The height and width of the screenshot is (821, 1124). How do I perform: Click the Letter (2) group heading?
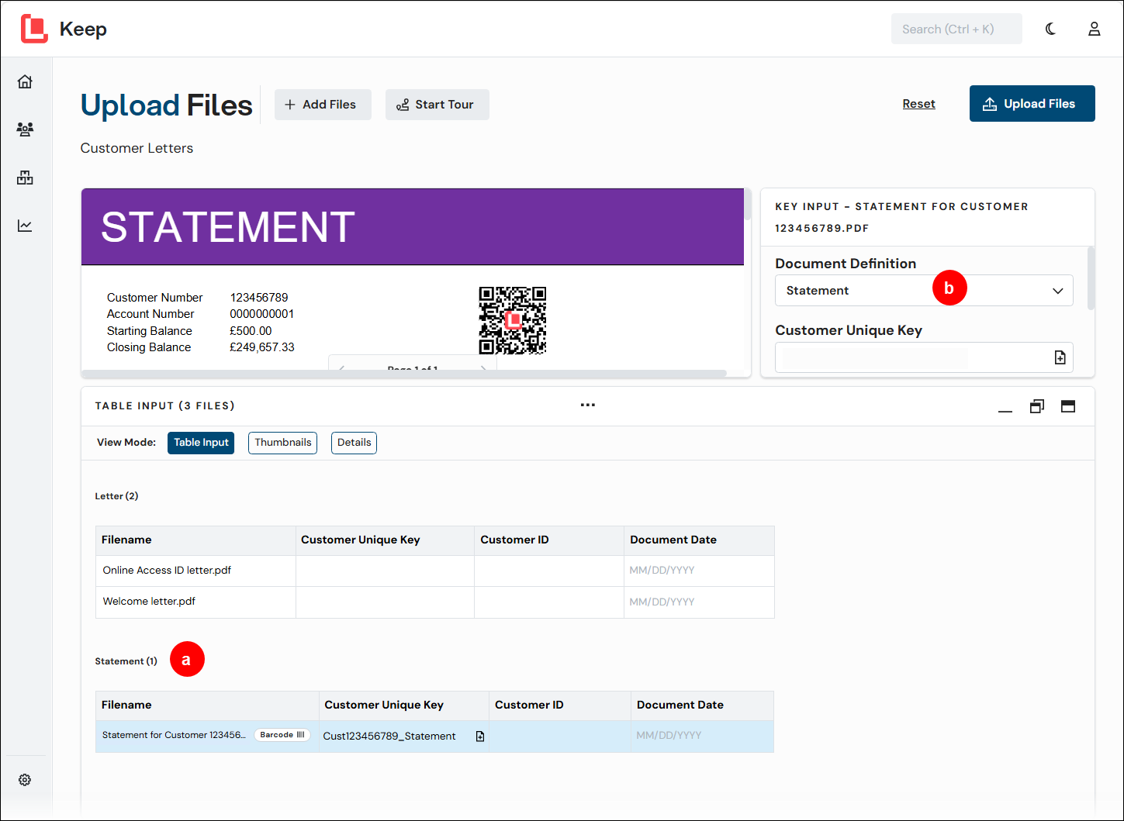[116, 496]
